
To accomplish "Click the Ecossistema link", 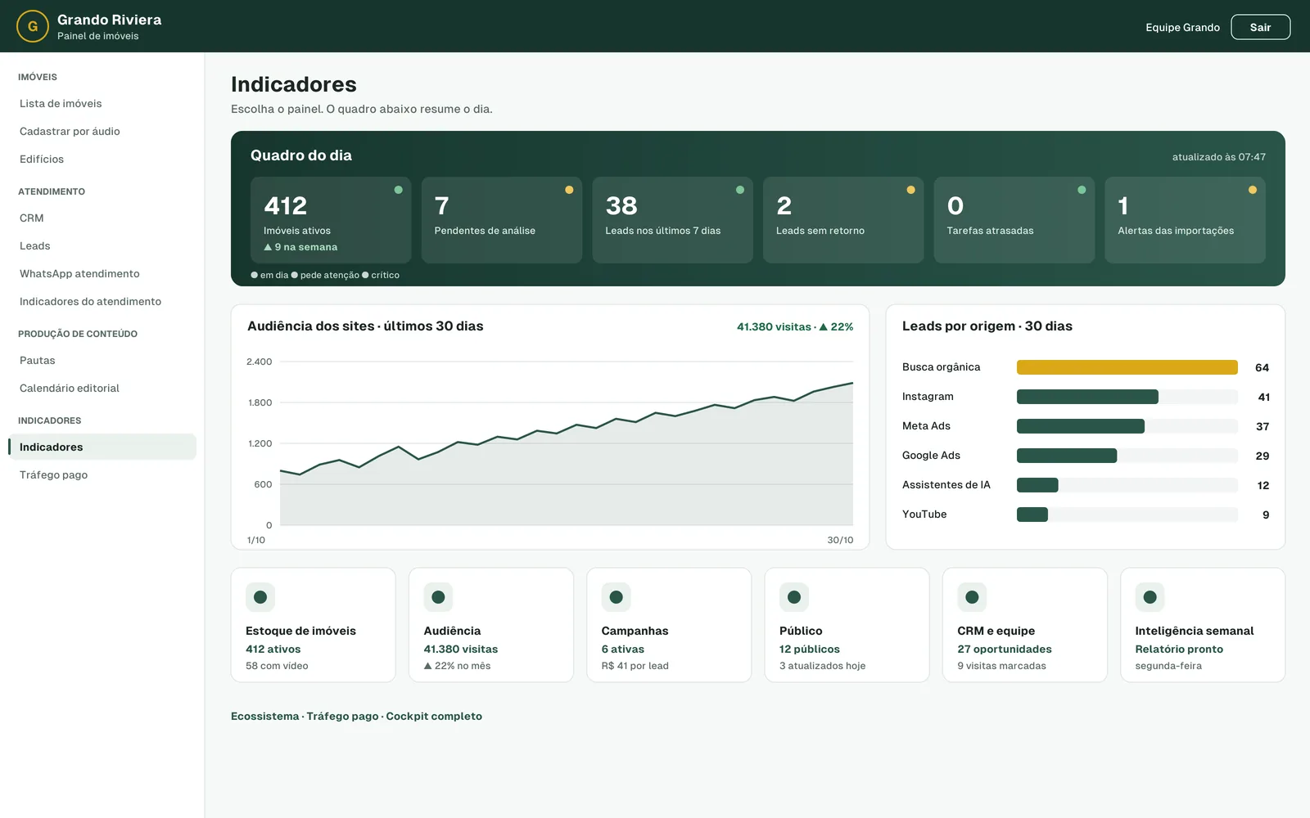I will [x=264, y=717].
